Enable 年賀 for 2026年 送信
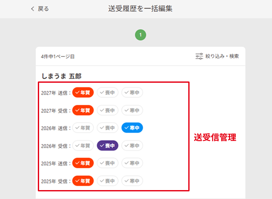This screenshot has height=199, width=272. [x=83, y=128]
